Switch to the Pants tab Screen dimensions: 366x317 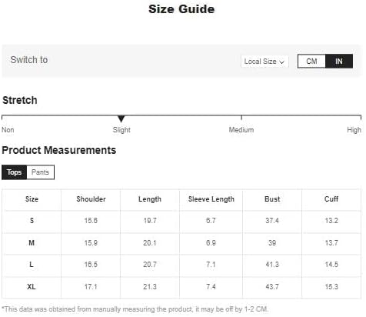click(40, 172)
